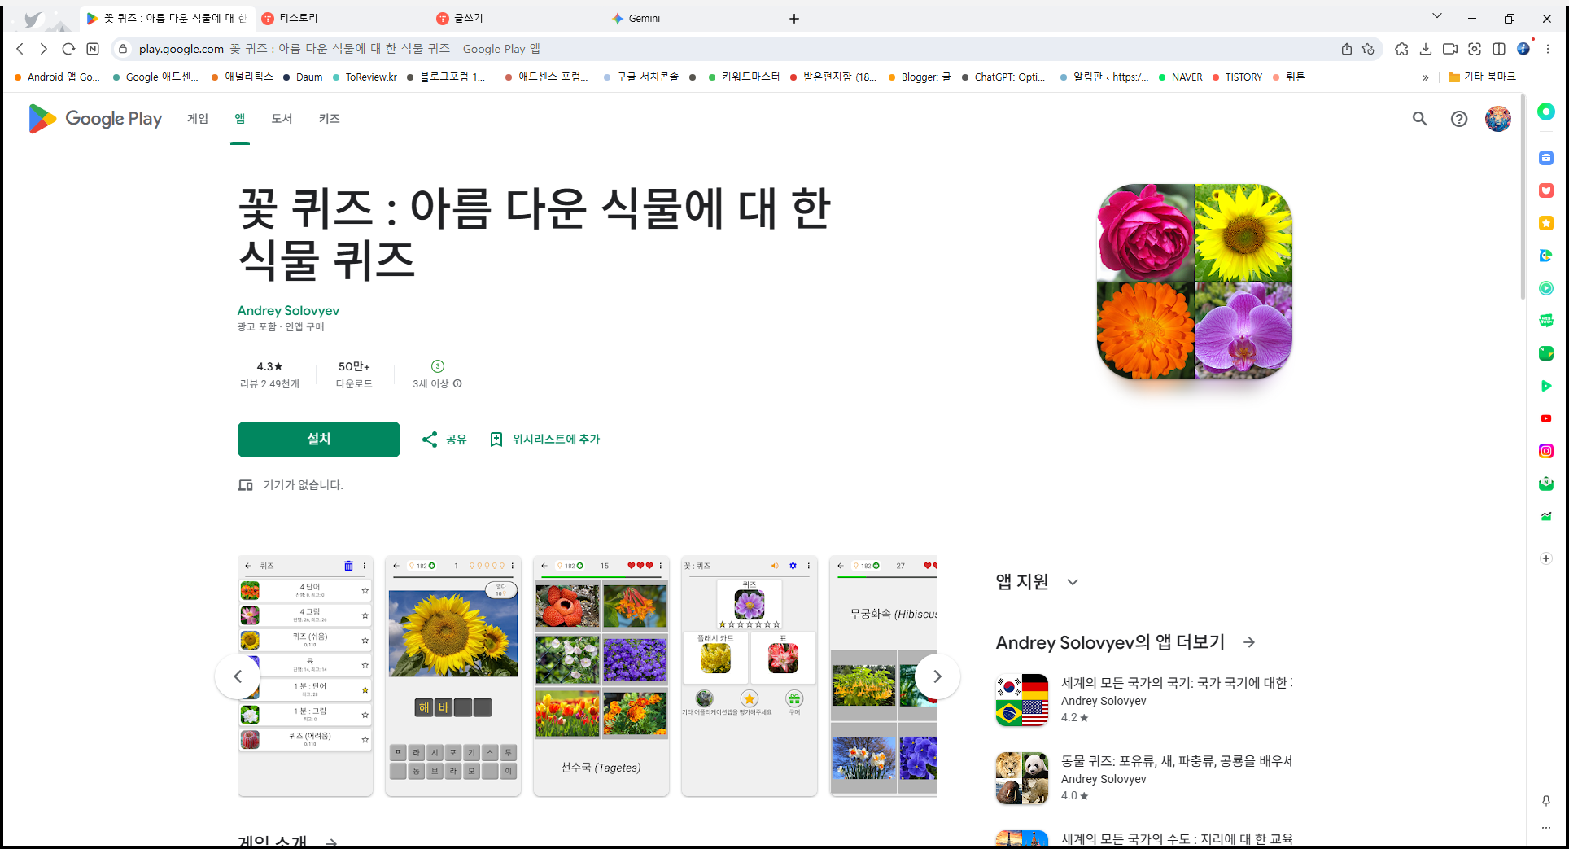Select the 도서 tab in Play navigation
Screen dimensions: 1569x849
[282, 119]
